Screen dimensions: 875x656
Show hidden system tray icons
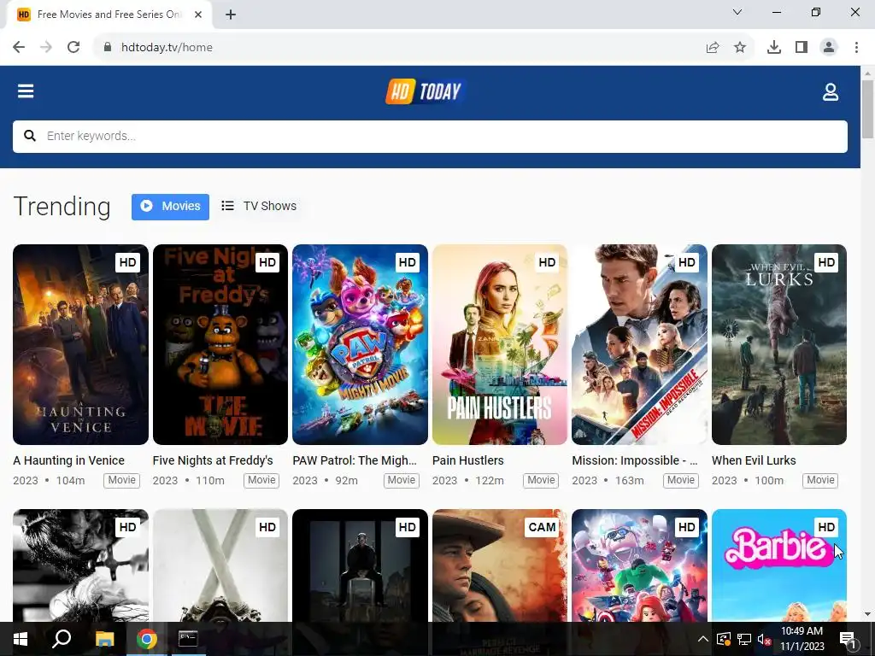point(703,639)
